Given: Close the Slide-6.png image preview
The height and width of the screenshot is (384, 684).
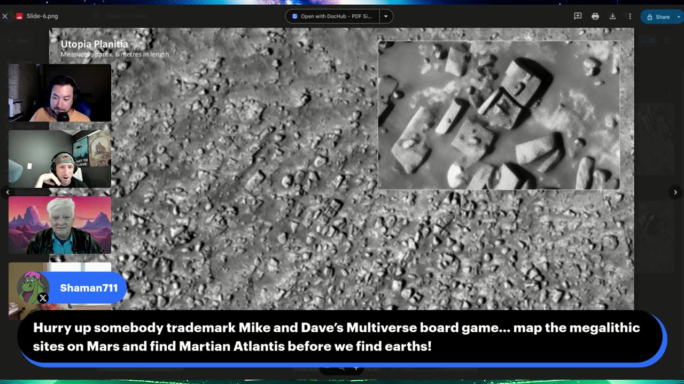Looking at the screenshot, I should pos(5,17).
